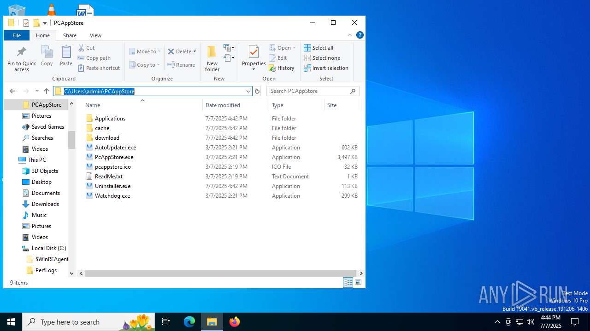
Task: Select the Applications folder
Action: (110, 119)
